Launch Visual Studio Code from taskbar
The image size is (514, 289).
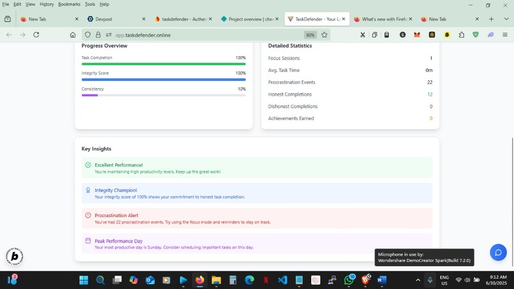[x=283, y=280]
